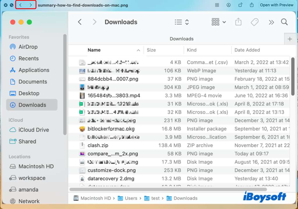Select AirDrop in the Favorites sidebar
Screen dimensions: 298x209
(28, 47)
